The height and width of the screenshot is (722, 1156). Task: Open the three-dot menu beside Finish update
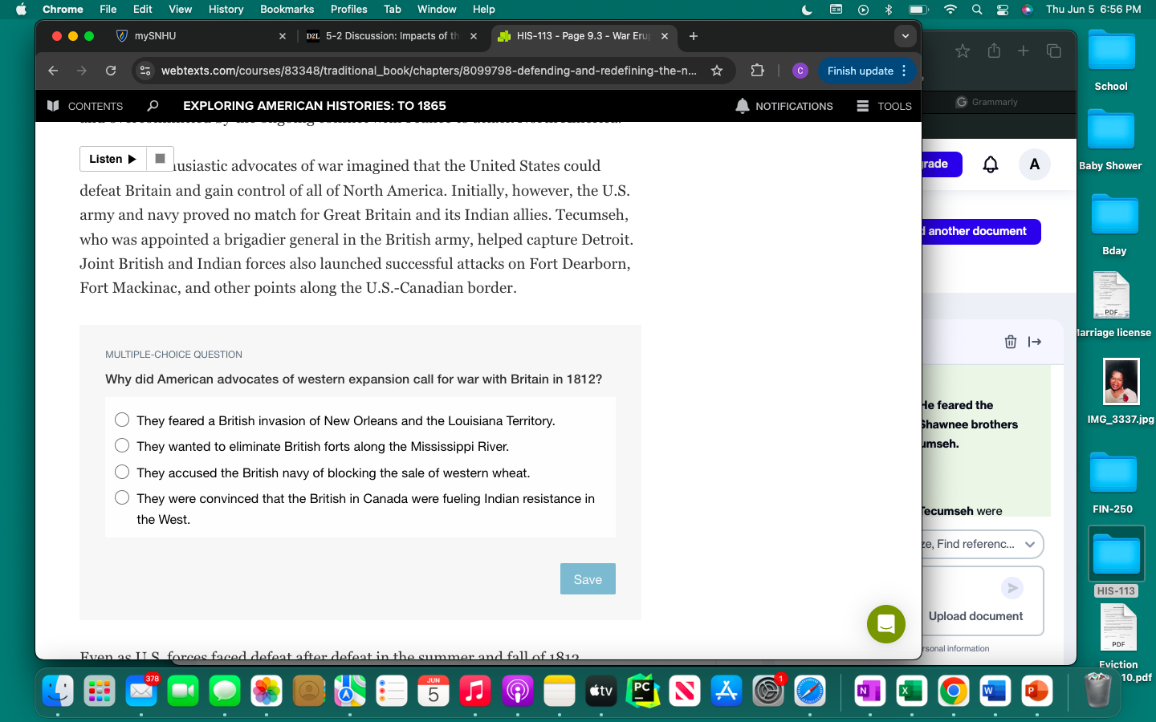[904, 71]
